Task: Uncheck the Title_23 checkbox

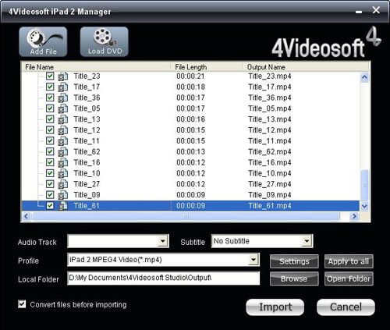Action: pos(50,76)
